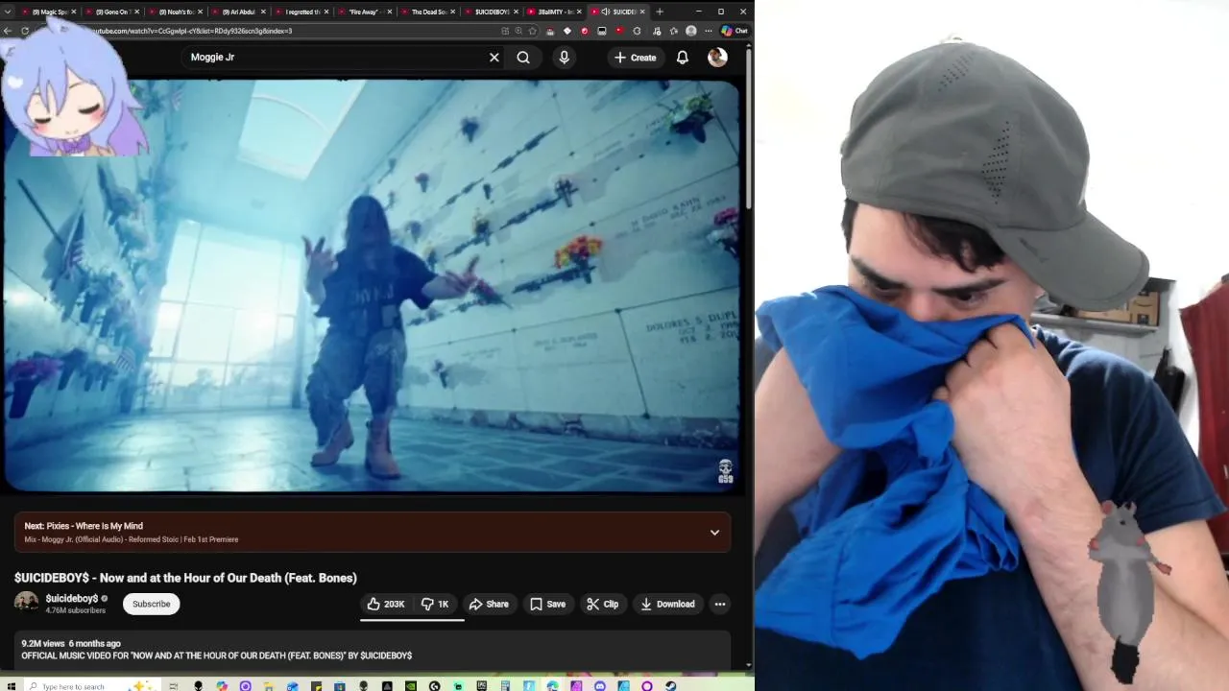Screen dimensions: 1229x691
Task: Bookmark page with the star icon
Action: (533, 31)
